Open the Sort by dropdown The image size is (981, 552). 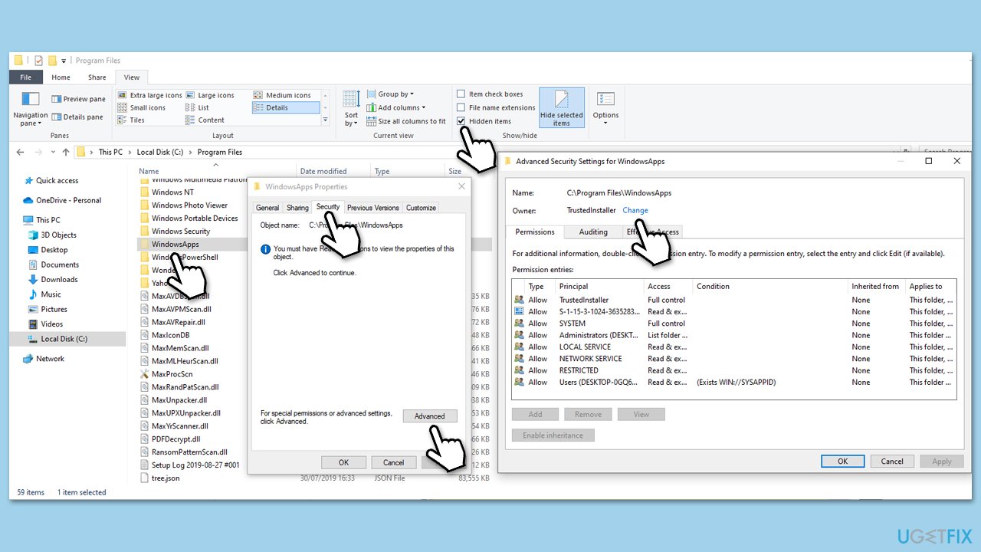[350, 109]
